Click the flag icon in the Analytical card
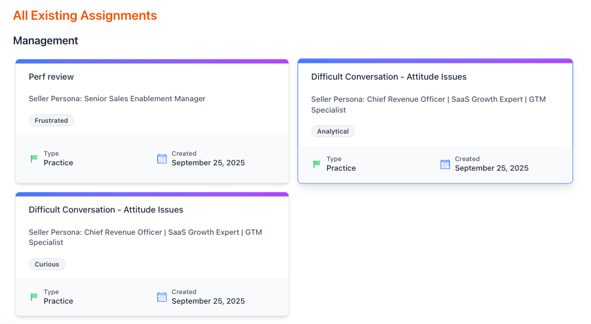 click(x=317, y=164)
